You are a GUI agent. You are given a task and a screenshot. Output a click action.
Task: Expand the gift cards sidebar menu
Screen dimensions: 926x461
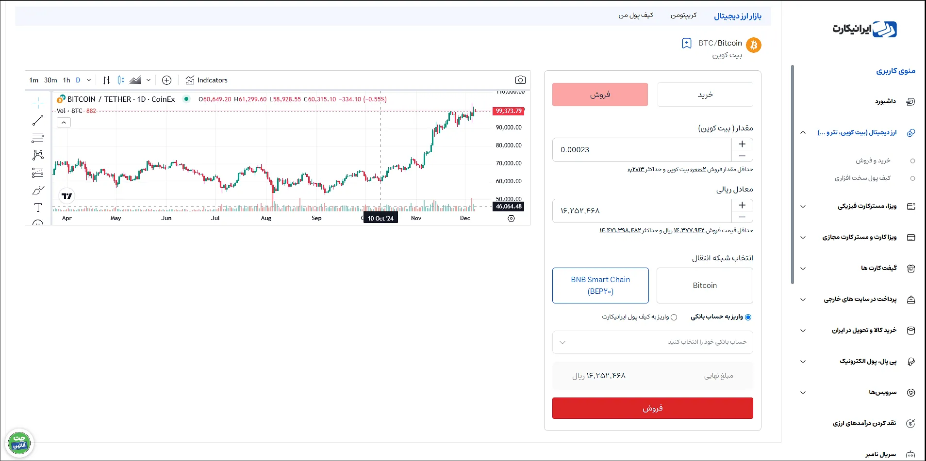(x=803, y=268)
